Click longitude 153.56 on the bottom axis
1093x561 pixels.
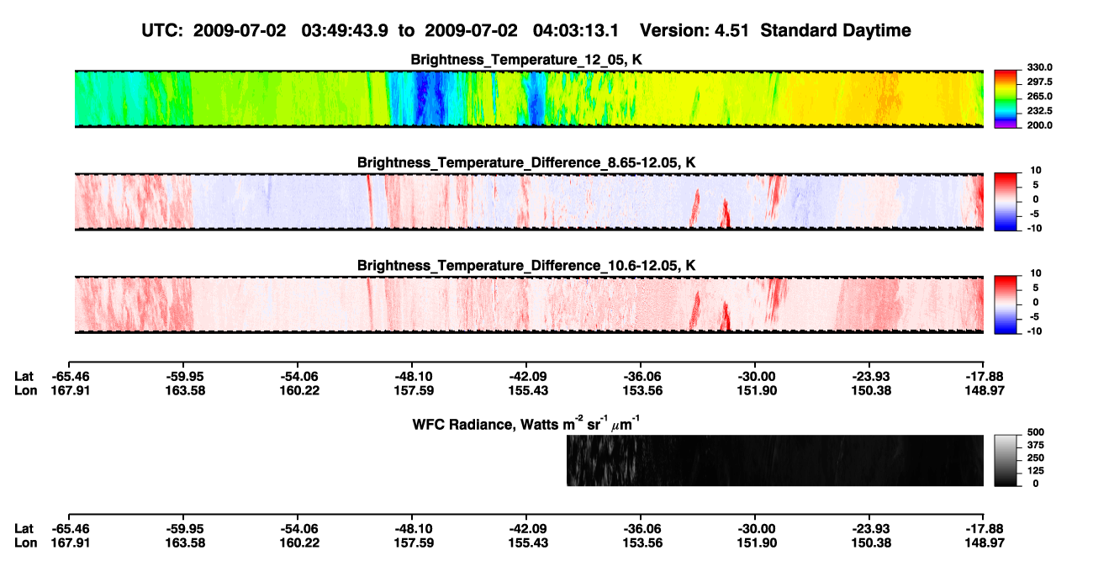pyautogui.click(x=641, y=542)
